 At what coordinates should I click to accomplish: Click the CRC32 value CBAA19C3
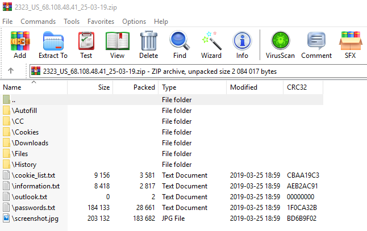click(303, 175)
